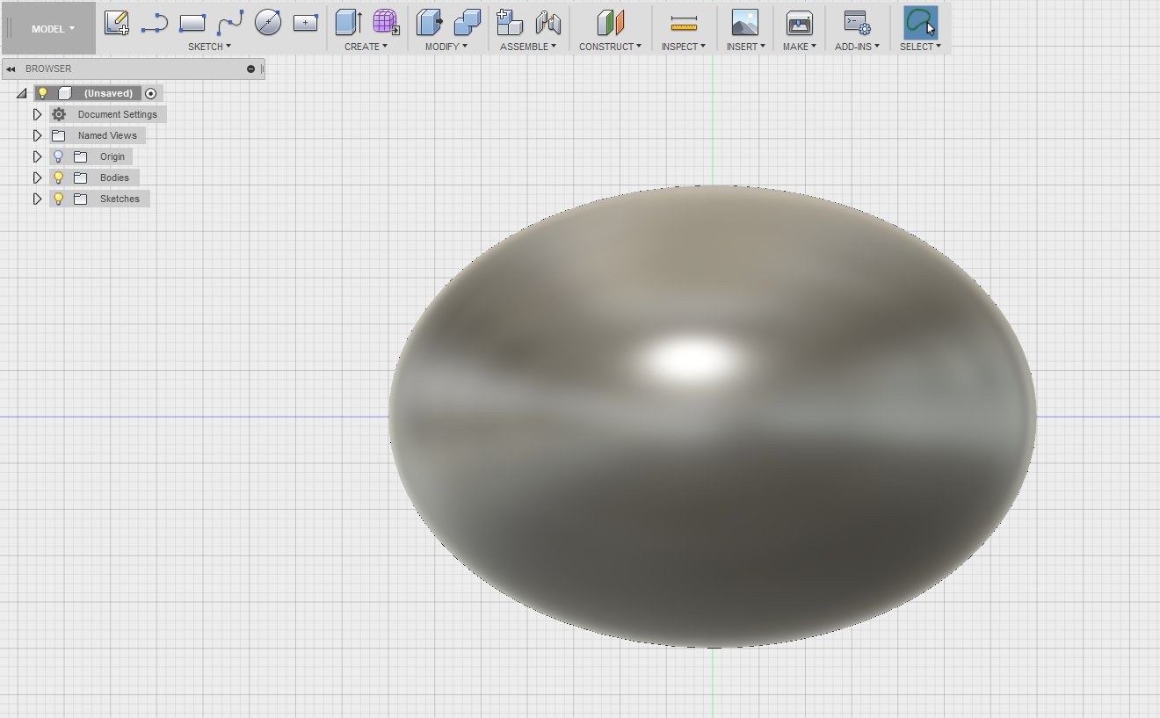1160x718 pixels.
Task: Click the Named Views folder icon
Action: click(59, 135)
